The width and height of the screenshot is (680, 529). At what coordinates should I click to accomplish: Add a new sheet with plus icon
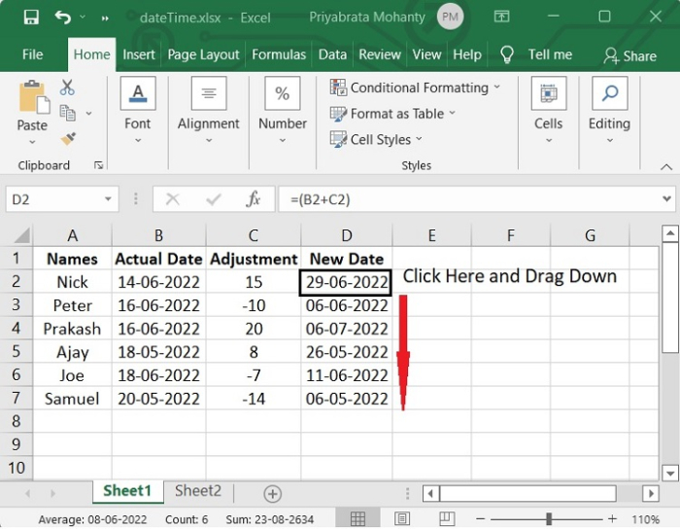tap(273, 493)
